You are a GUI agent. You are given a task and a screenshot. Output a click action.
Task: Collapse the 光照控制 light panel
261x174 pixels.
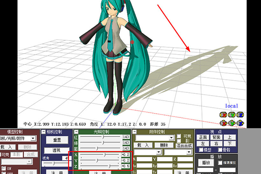pos(76,132)
